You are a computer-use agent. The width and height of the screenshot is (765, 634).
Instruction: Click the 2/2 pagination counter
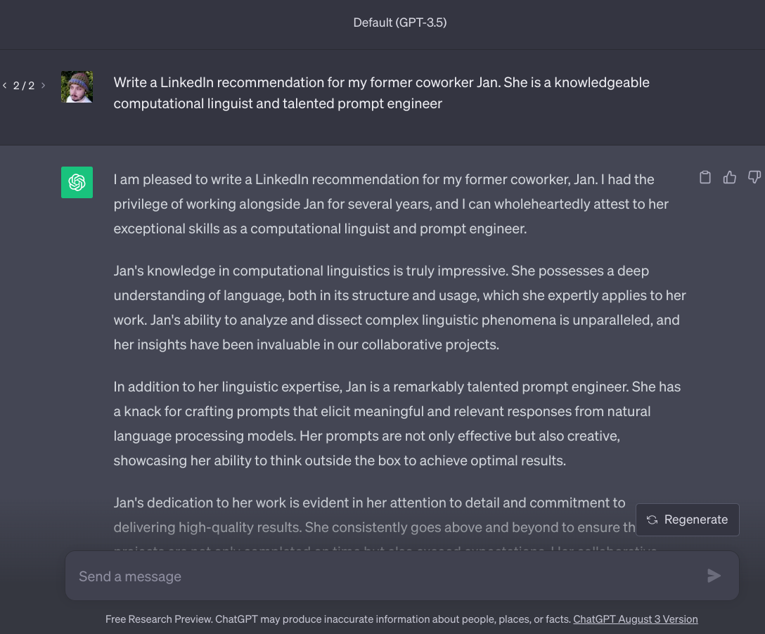23,85
